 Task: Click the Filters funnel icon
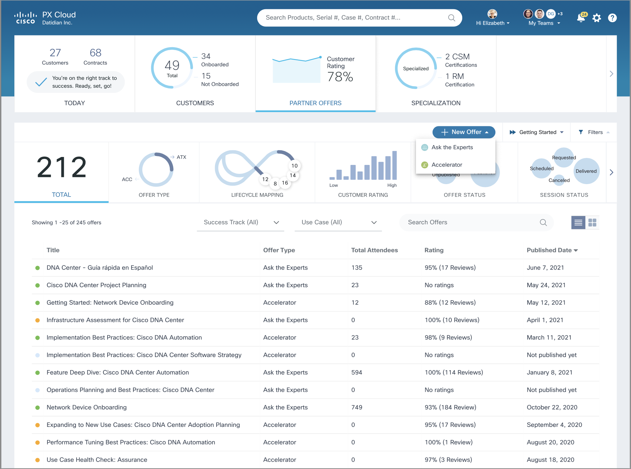click(x=581, y=132)
